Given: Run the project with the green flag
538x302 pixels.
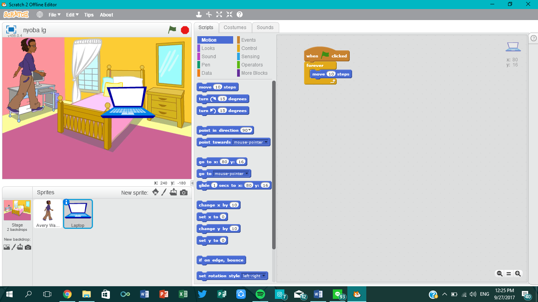Looking at the screenshot, I should click(172, 29).
